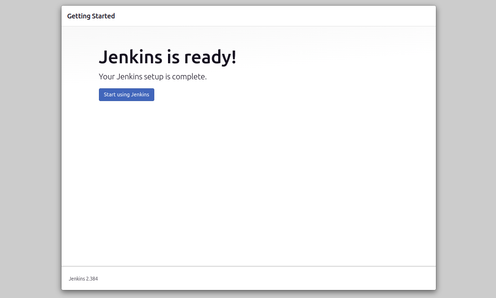
Task: Click the word "ready!" in large heading
Action: [210, 57]
